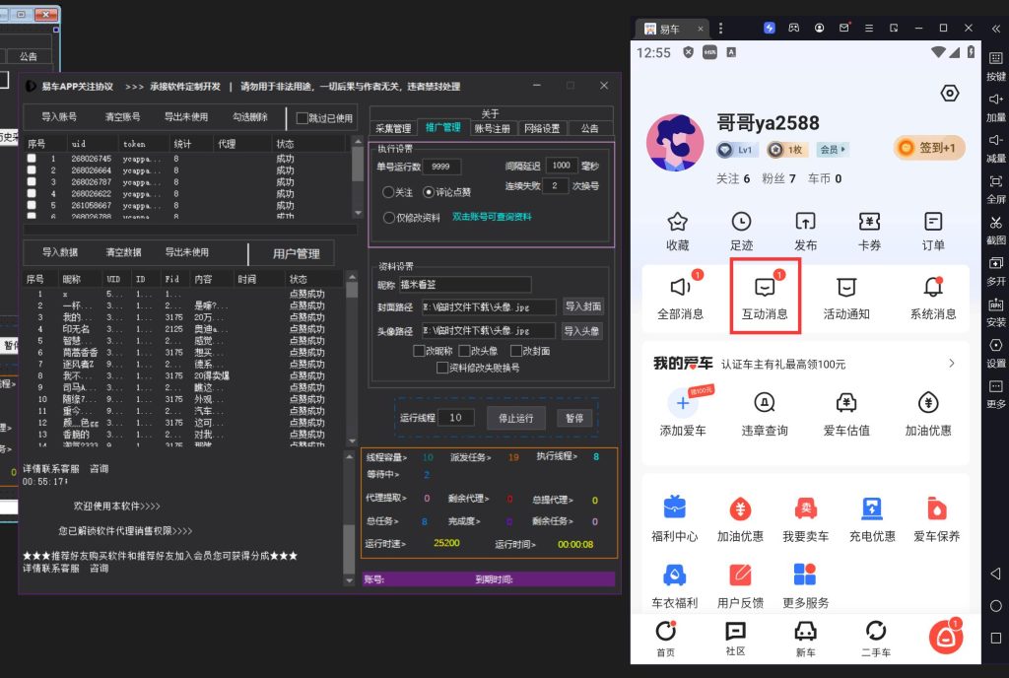This screenshot has height=678, width=1009.
Task: Click the 导入封面 button
Action: [582, 306]
